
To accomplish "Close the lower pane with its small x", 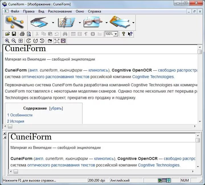I will (5, 133).
